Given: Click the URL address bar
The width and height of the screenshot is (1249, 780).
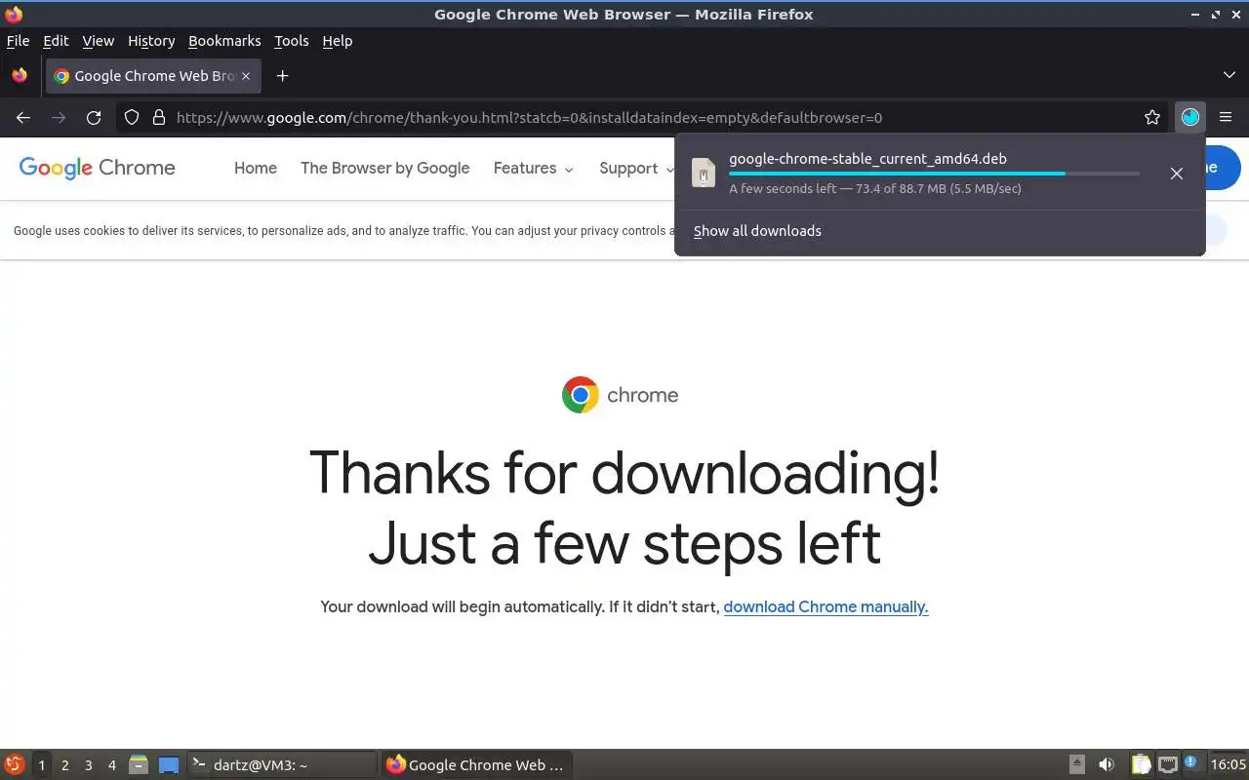Looking at the screenshot, I should click(x=644, y=118).
